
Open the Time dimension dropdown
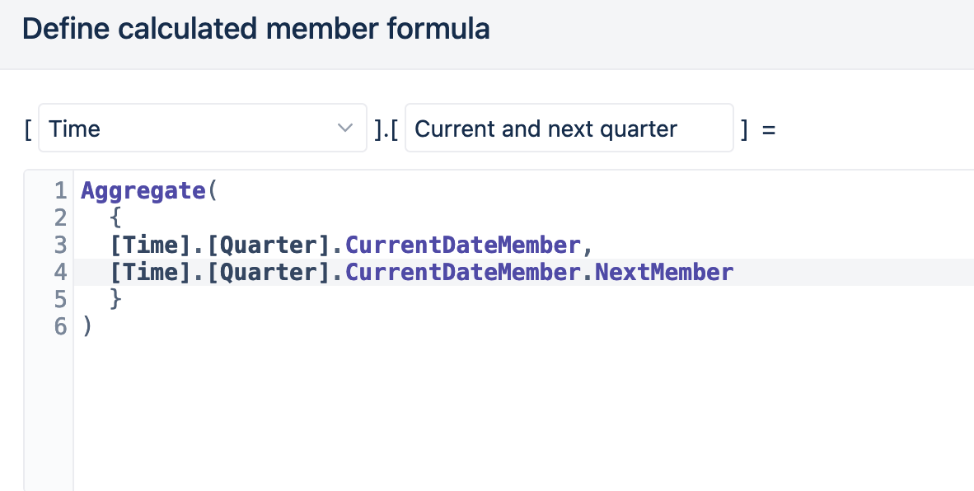[x=203, y=128]
